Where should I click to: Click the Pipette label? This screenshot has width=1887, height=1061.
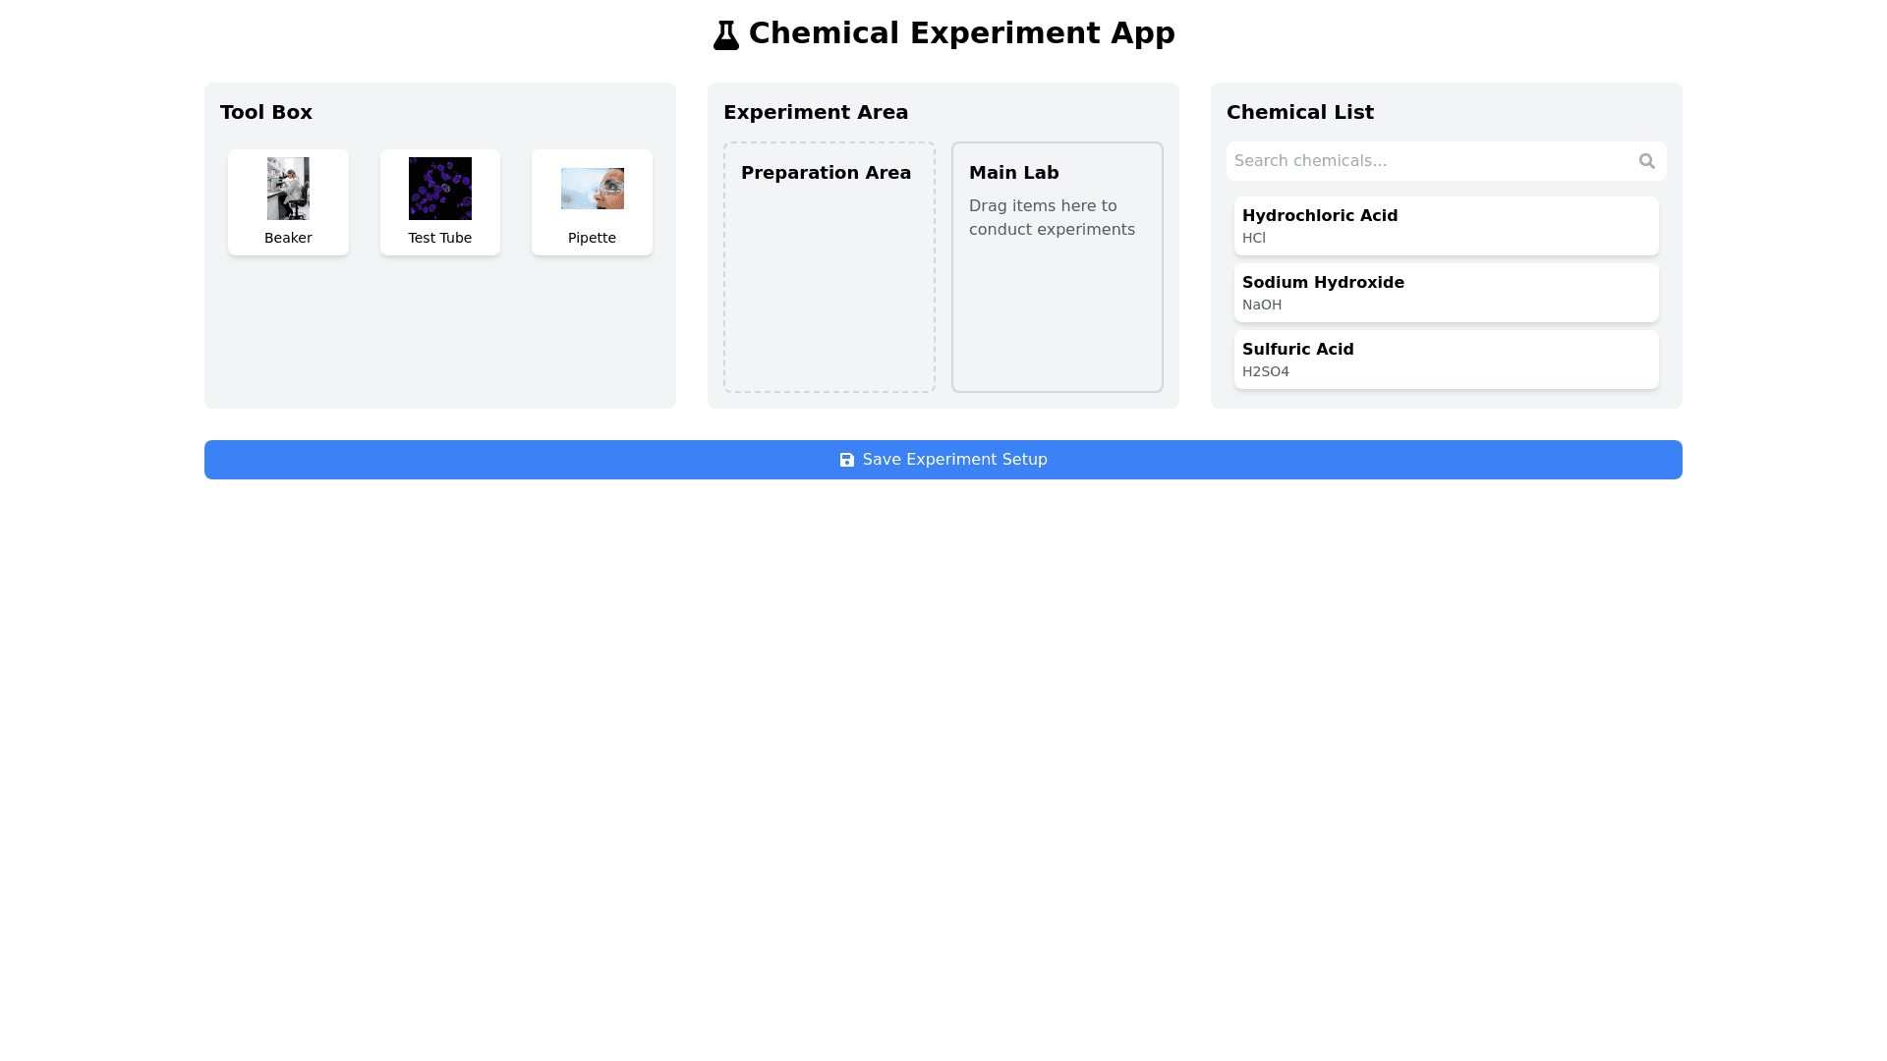[x=592, y=238]
